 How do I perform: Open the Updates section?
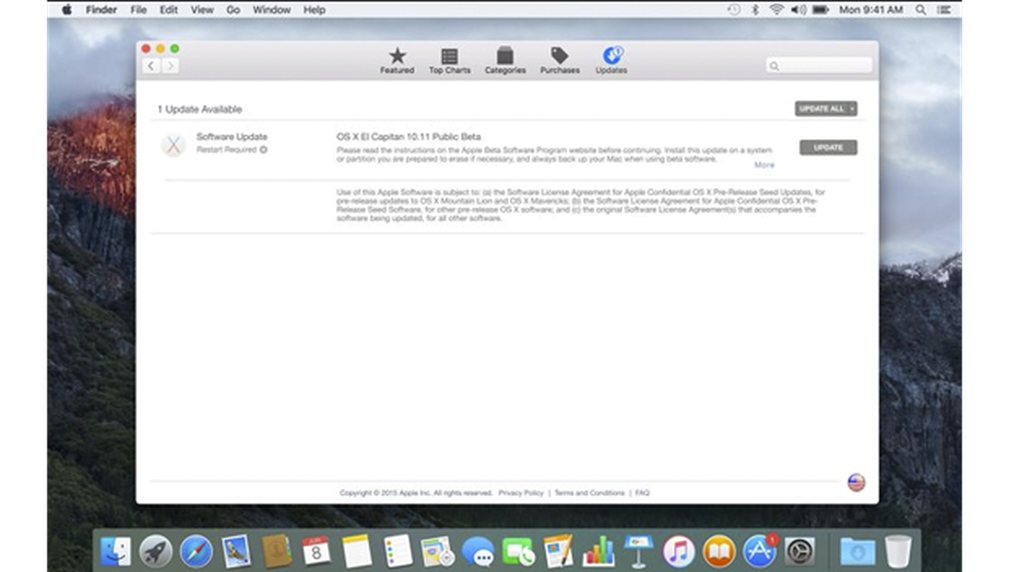[x=612, y=58]
